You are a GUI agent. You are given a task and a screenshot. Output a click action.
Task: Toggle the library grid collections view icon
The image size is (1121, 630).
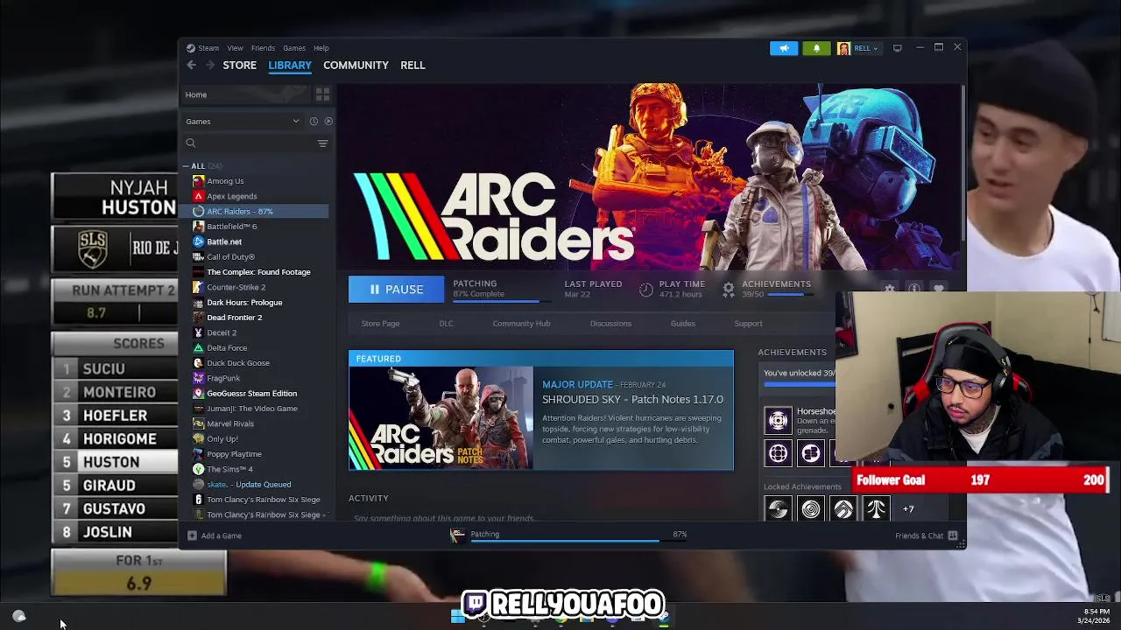pos(322,94)
